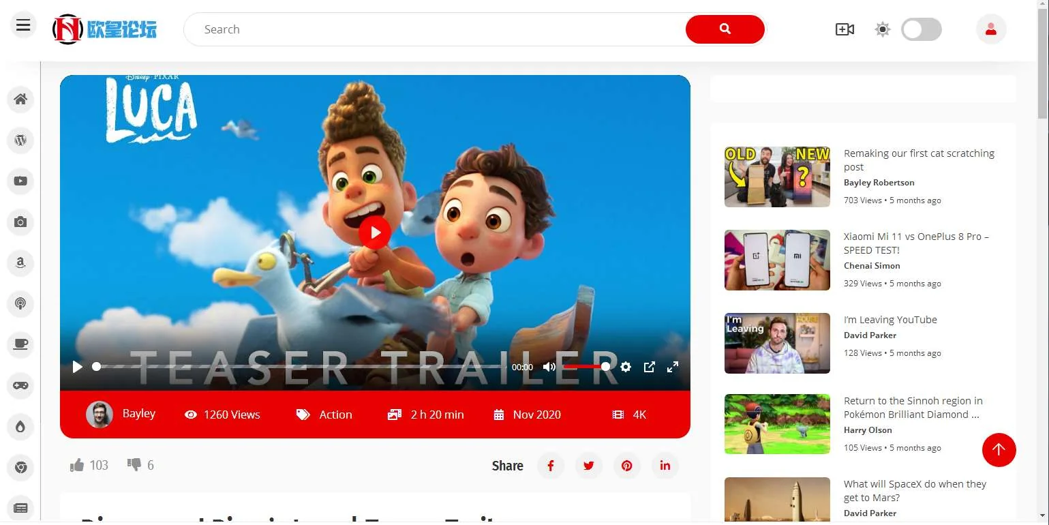Open the hamburger menu
The image size is (1049, 525).
[x=23, y=25]
